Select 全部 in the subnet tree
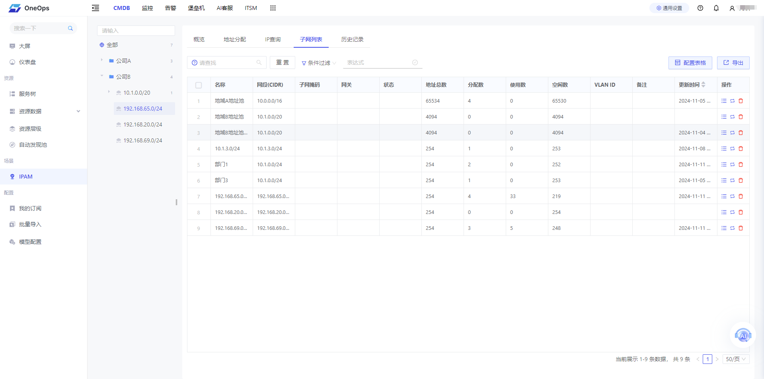Screen dimensions: 764x379 click(112, 45)
